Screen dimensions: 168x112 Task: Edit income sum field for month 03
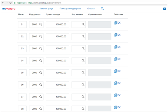tap(58, 48)
